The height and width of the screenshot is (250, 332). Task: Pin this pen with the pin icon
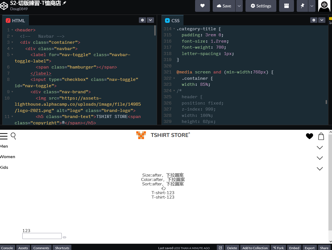(x=302, y=6)
